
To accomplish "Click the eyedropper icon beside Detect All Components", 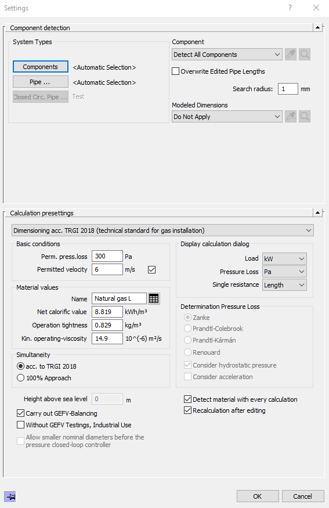I will click(291, 54).
